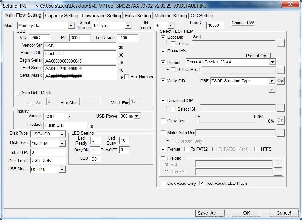Screen dimensions: 302x220
Task: Check the Hex Number checkbox
Action: pyautogui.click(x=126, y=77)
